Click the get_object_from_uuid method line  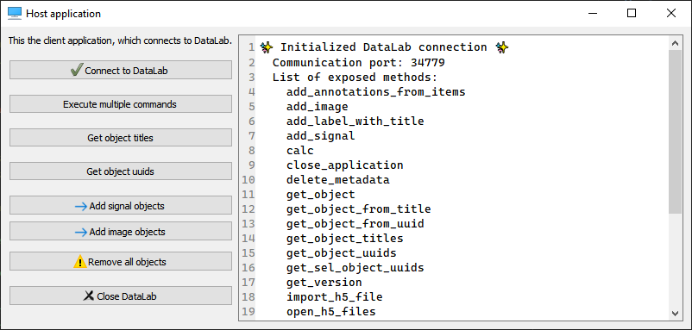point(355,223)
